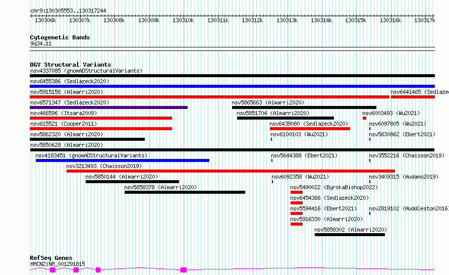Click the long red bar under nsv3213493
The height and width of the screenshot is (275, 449).
click(231, 171)
